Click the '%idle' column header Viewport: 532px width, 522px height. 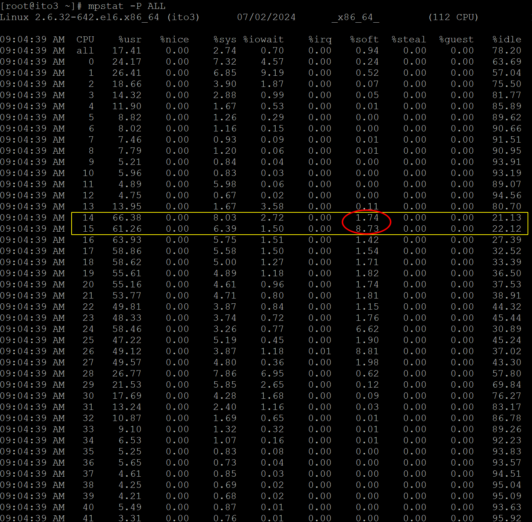point(507,39)
